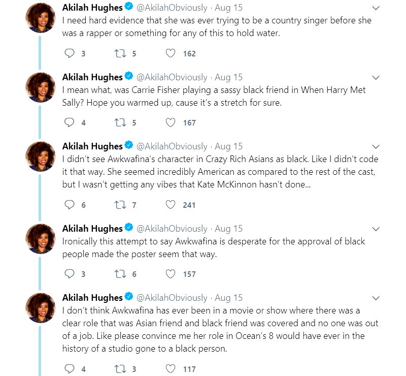
Task: Like the Ocean's 8 tweet
Action: pos(171,369)
